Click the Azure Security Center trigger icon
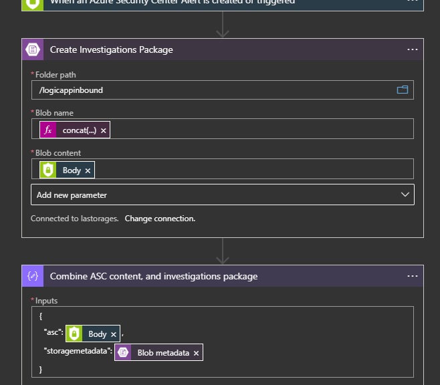The height and width of the screenshot is (385, 440). (x=33, y=2)
